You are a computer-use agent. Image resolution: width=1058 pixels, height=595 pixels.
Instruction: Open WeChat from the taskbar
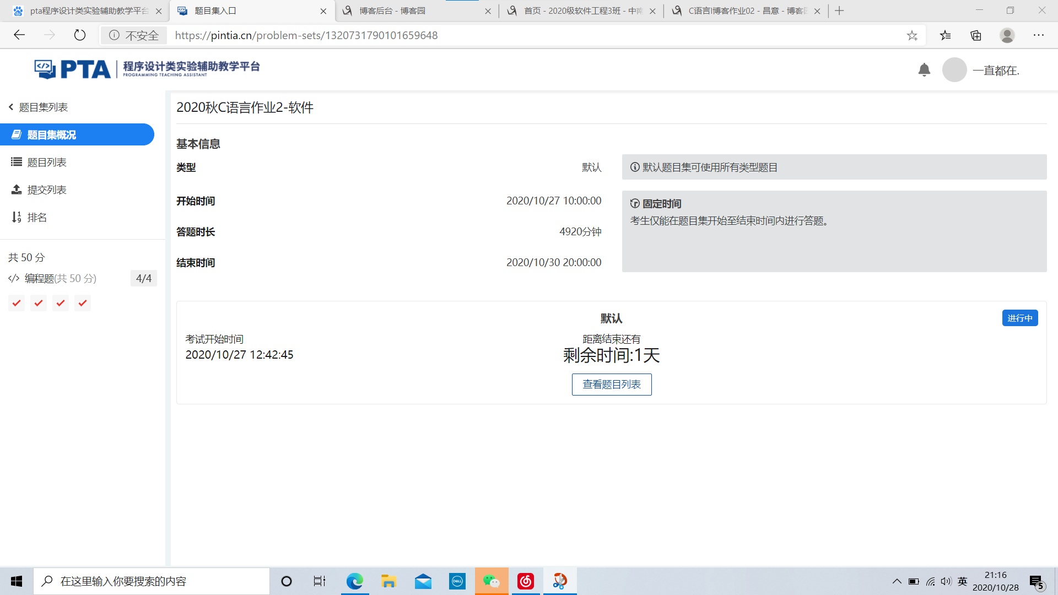coord(491,581)
